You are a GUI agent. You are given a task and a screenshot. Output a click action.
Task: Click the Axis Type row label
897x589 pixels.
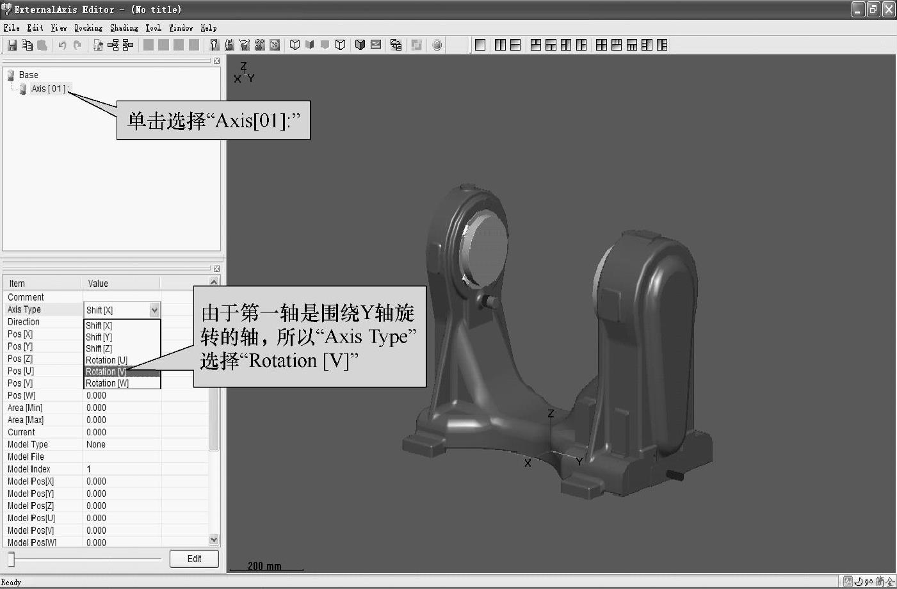tap(24, 309)
